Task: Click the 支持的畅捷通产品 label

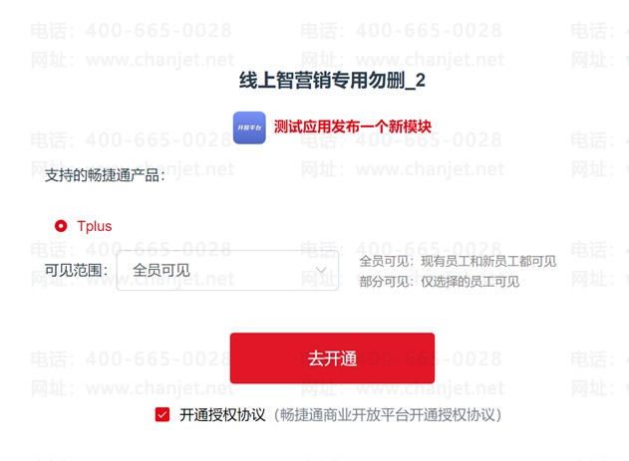Action: click(x=105, y=175)
